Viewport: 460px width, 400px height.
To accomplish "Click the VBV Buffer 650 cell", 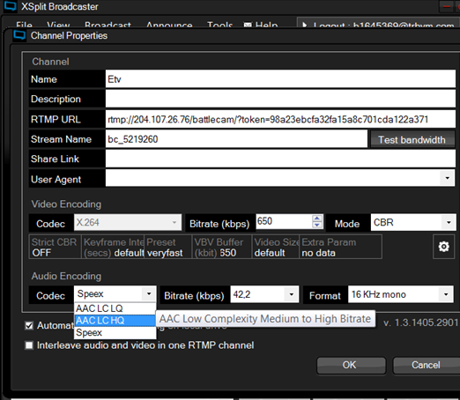I will pyautogui.click(x=222, y=247).
